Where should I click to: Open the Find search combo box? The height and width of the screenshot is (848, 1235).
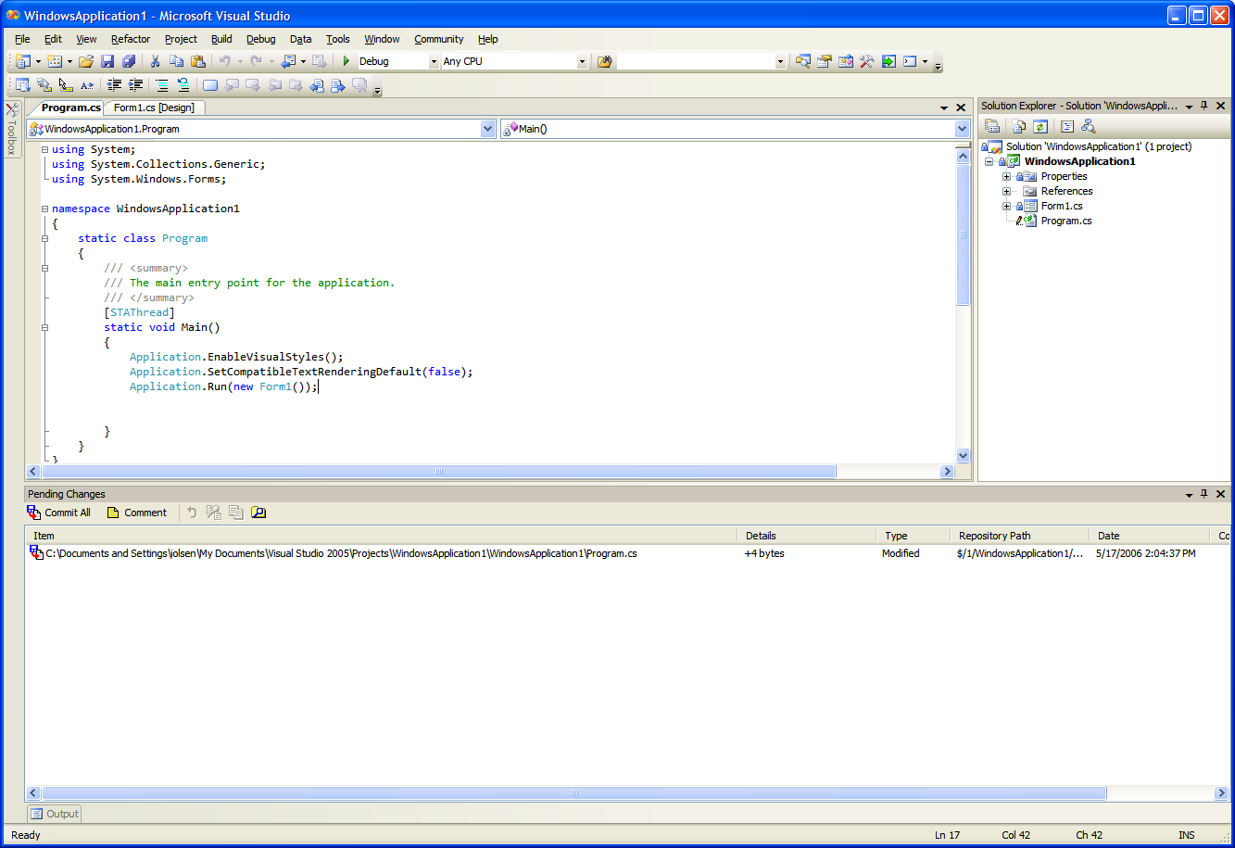tap(701, 61)
